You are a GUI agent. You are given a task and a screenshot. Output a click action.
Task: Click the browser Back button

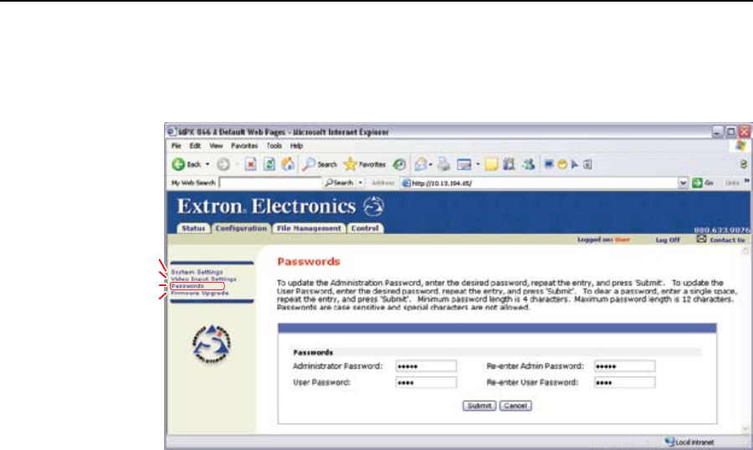[187, 164]
